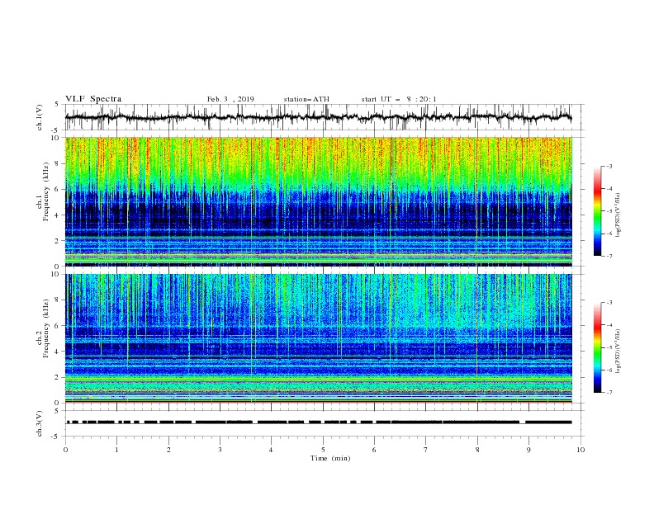The height and width of the screenshot is (505, 654).
Task: Click the time axis tick label "7"
Action: pos(426,450)
